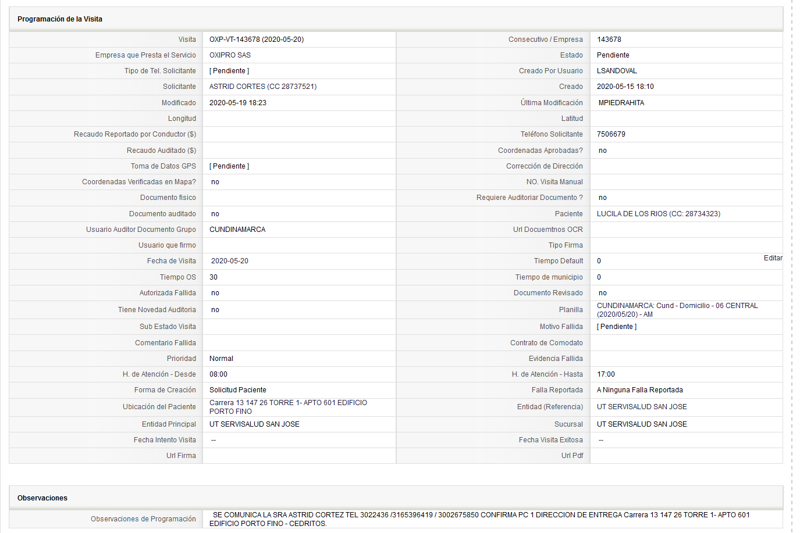Click attention start time 08:00

click(218, 374)
